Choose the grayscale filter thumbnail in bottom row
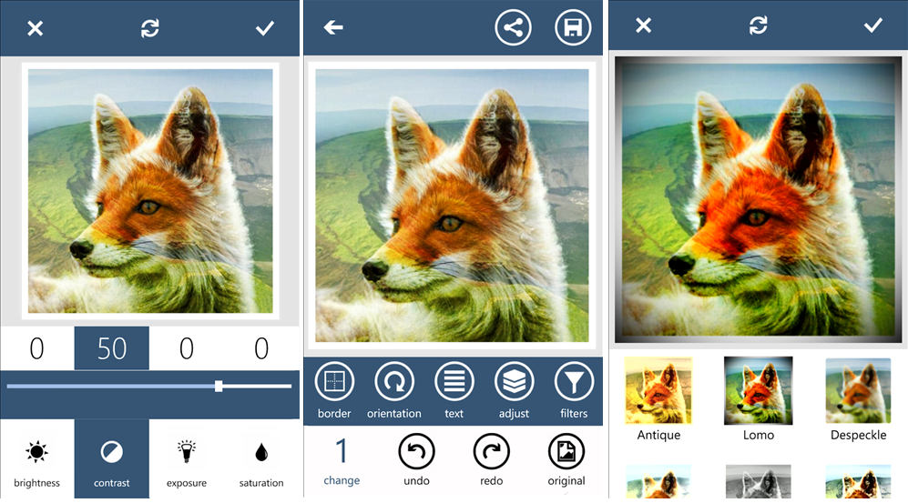908x503 pixels. [758, 481]
